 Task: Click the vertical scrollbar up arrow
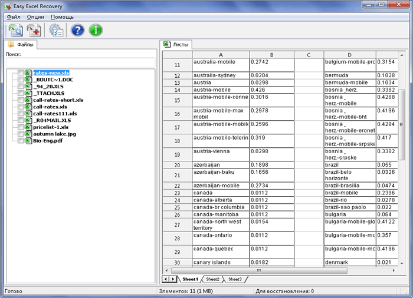402,55
